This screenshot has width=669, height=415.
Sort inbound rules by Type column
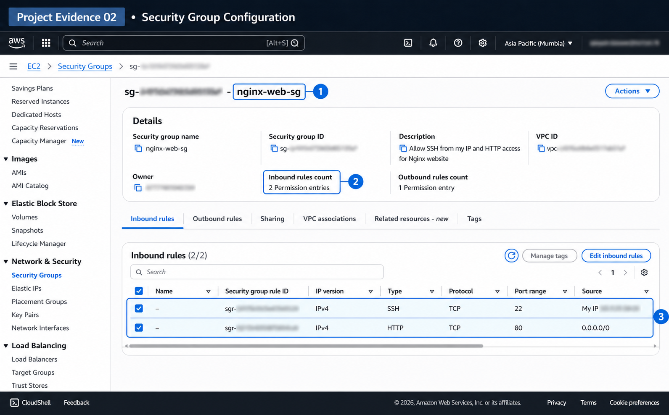tap(432, 292)
